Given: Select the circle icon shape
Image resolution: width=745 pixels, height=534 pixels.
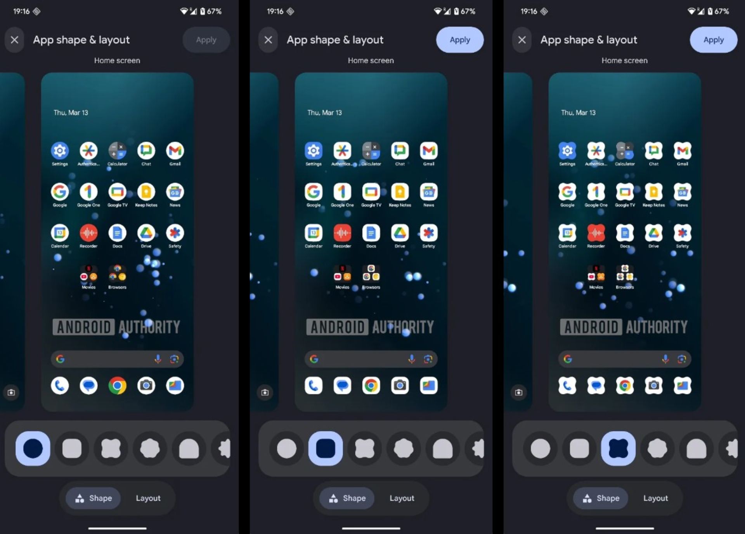Looking at the screenshot, I should tap(33, 448).
